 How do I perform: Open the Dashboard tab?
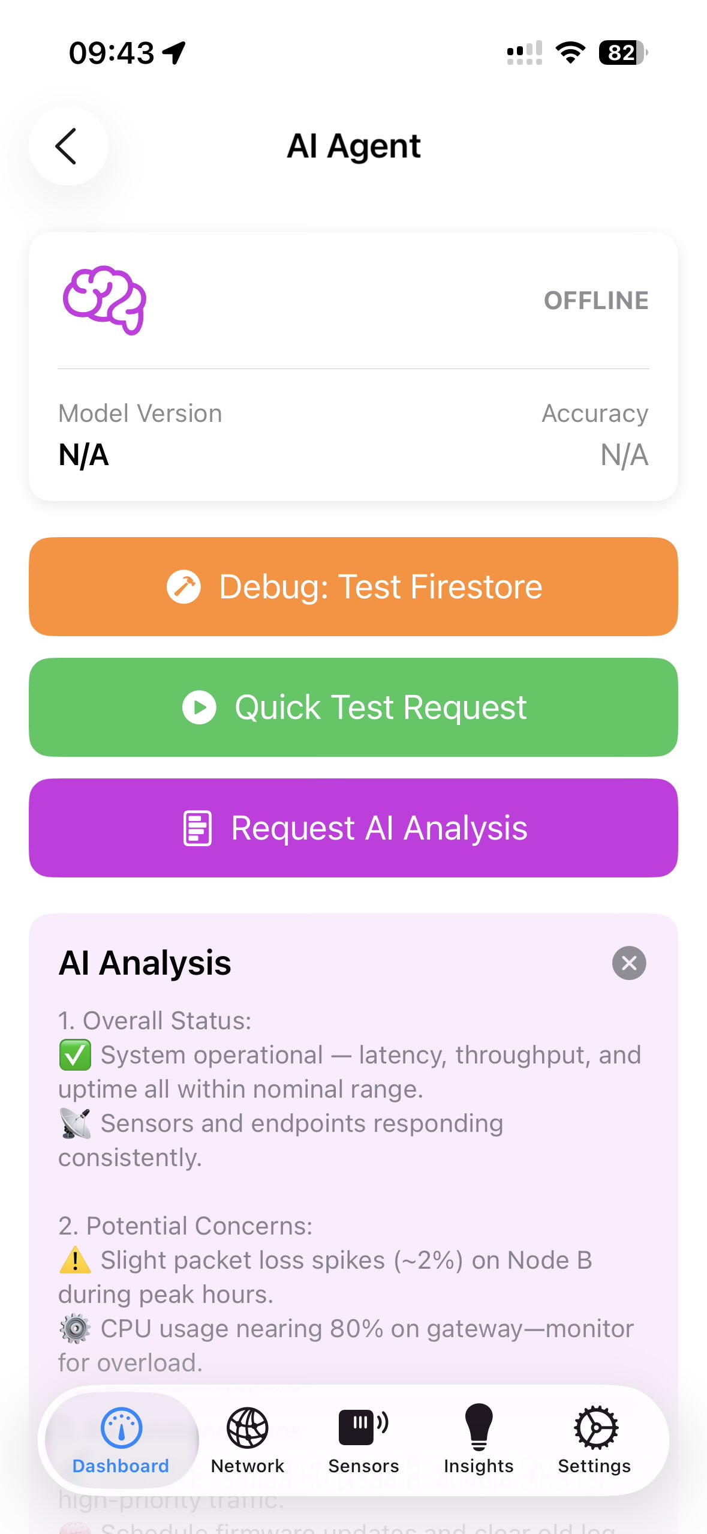tap(121, 1440)
